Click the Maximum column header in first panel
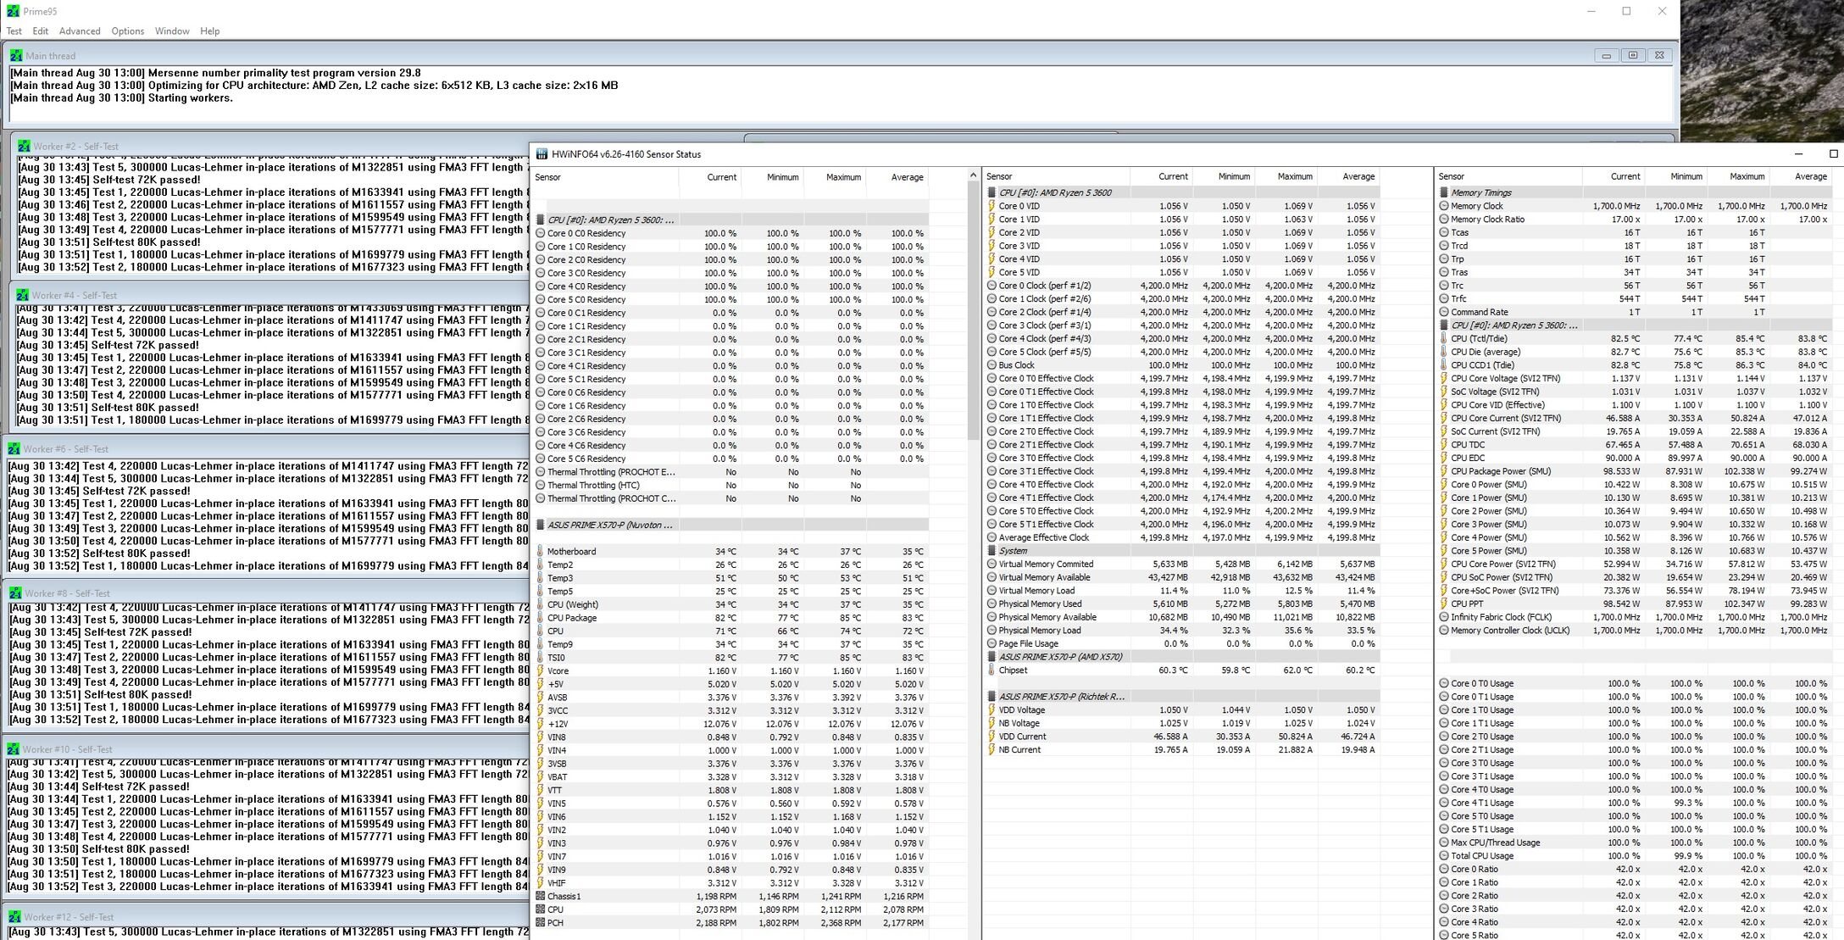 click(843, 177)
